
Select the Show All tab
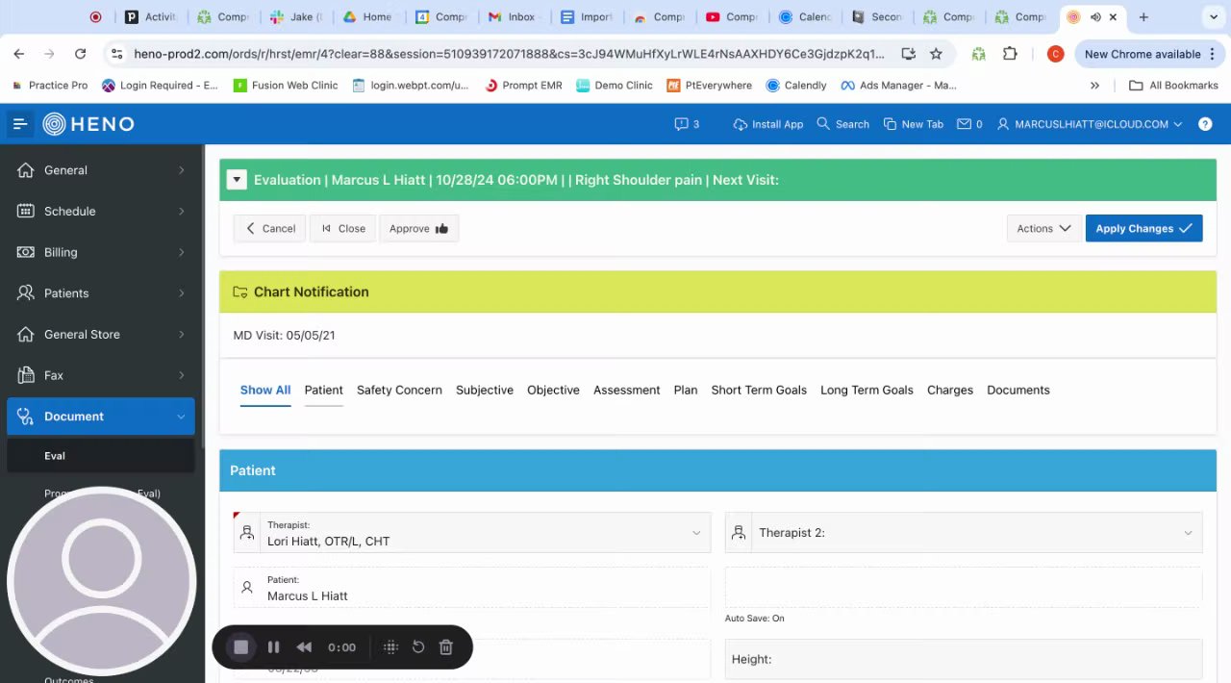coord(265,391)
